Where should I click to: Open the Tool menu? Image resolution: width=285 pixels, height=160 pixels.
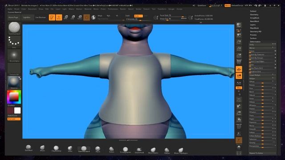pyautogui.click(x=154, y=9)
